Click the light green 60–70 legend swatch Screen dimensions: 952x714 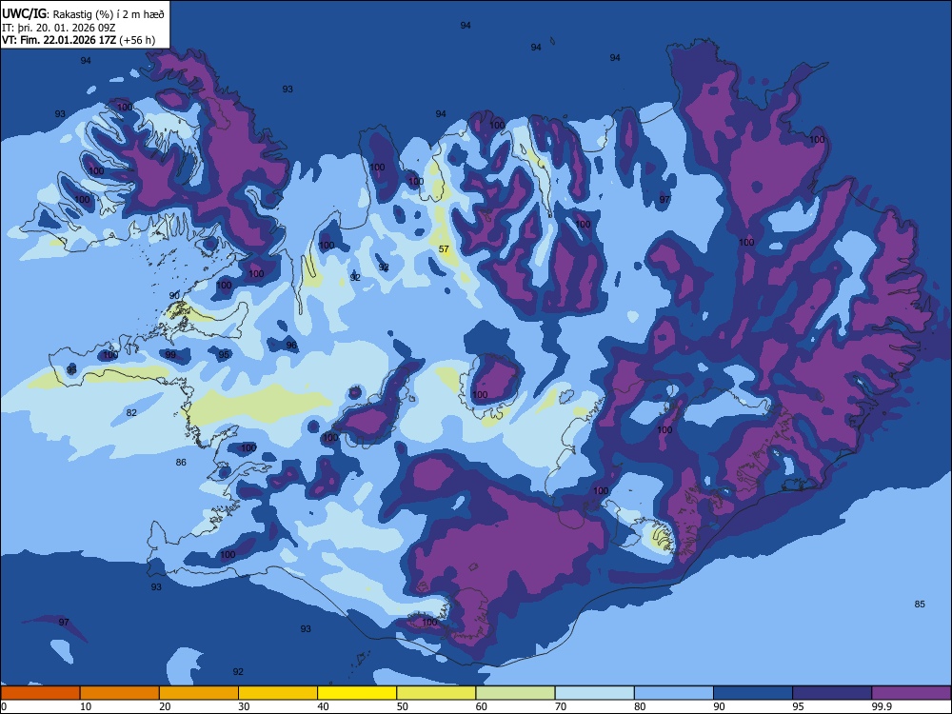515,693
